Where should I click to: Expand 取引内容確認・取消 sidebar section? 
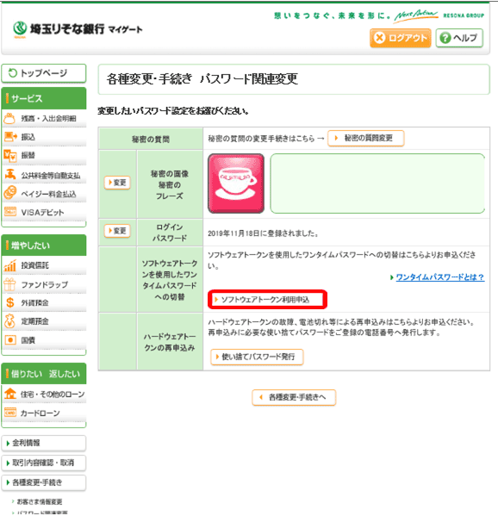(x=44, y=463)
